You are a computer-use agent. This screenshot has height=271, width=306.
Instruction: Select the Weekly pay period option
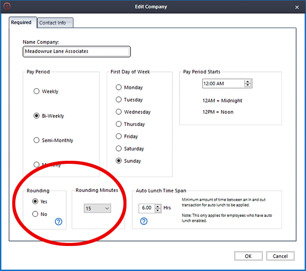36,92
